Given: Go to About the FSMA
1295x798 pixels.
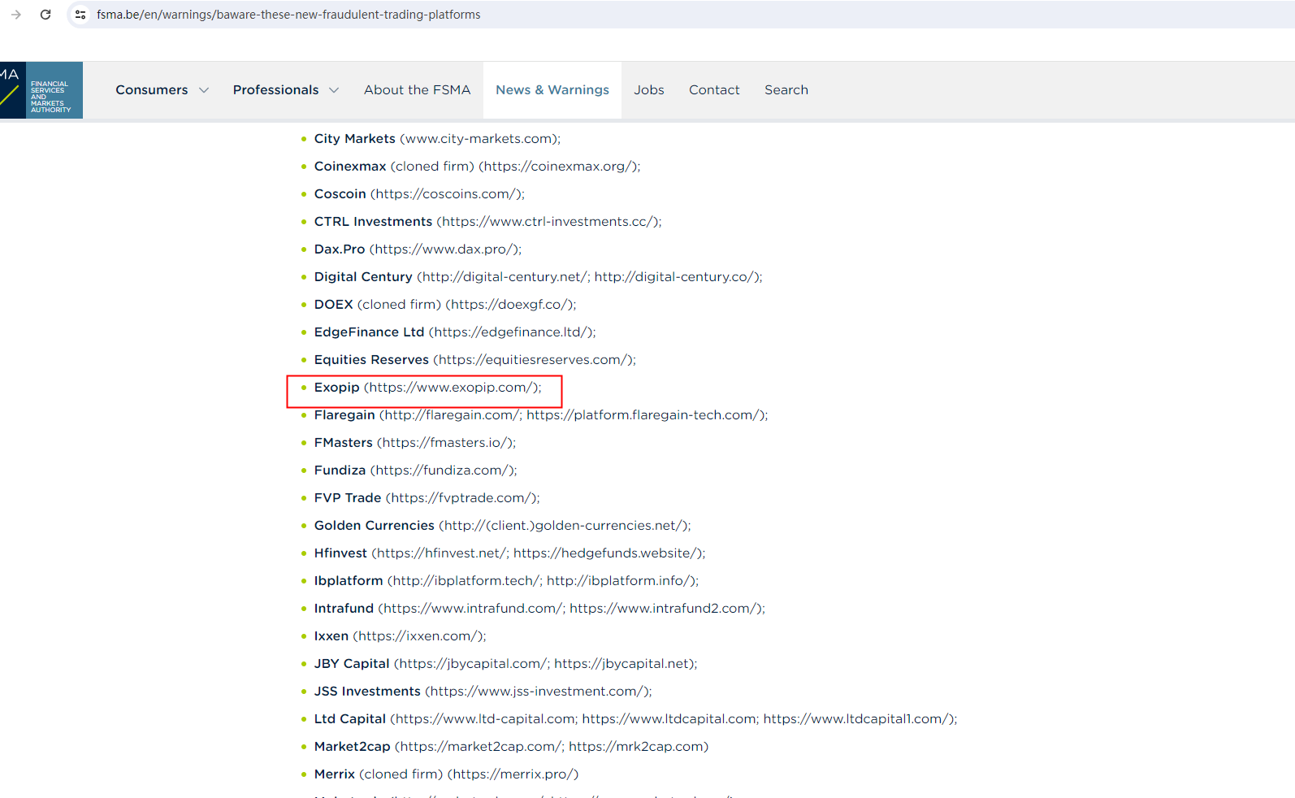Looking at the screenshot, I should point(417,90).
